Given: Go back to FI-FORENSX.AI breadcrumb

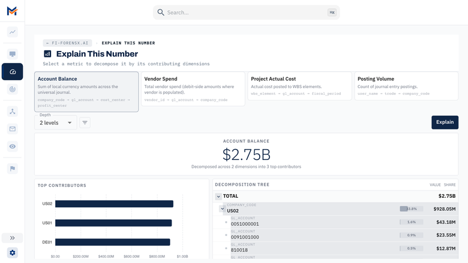Looking at the screenshot, I should (67, 43).
